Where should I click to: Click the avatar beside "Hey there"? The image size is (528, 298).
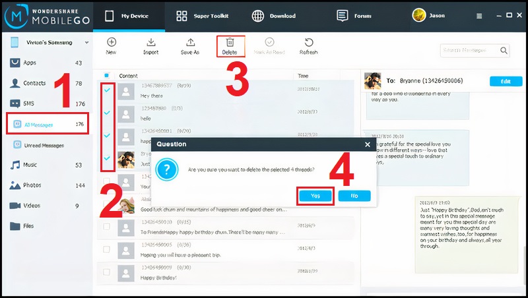(x=126, y=92)
